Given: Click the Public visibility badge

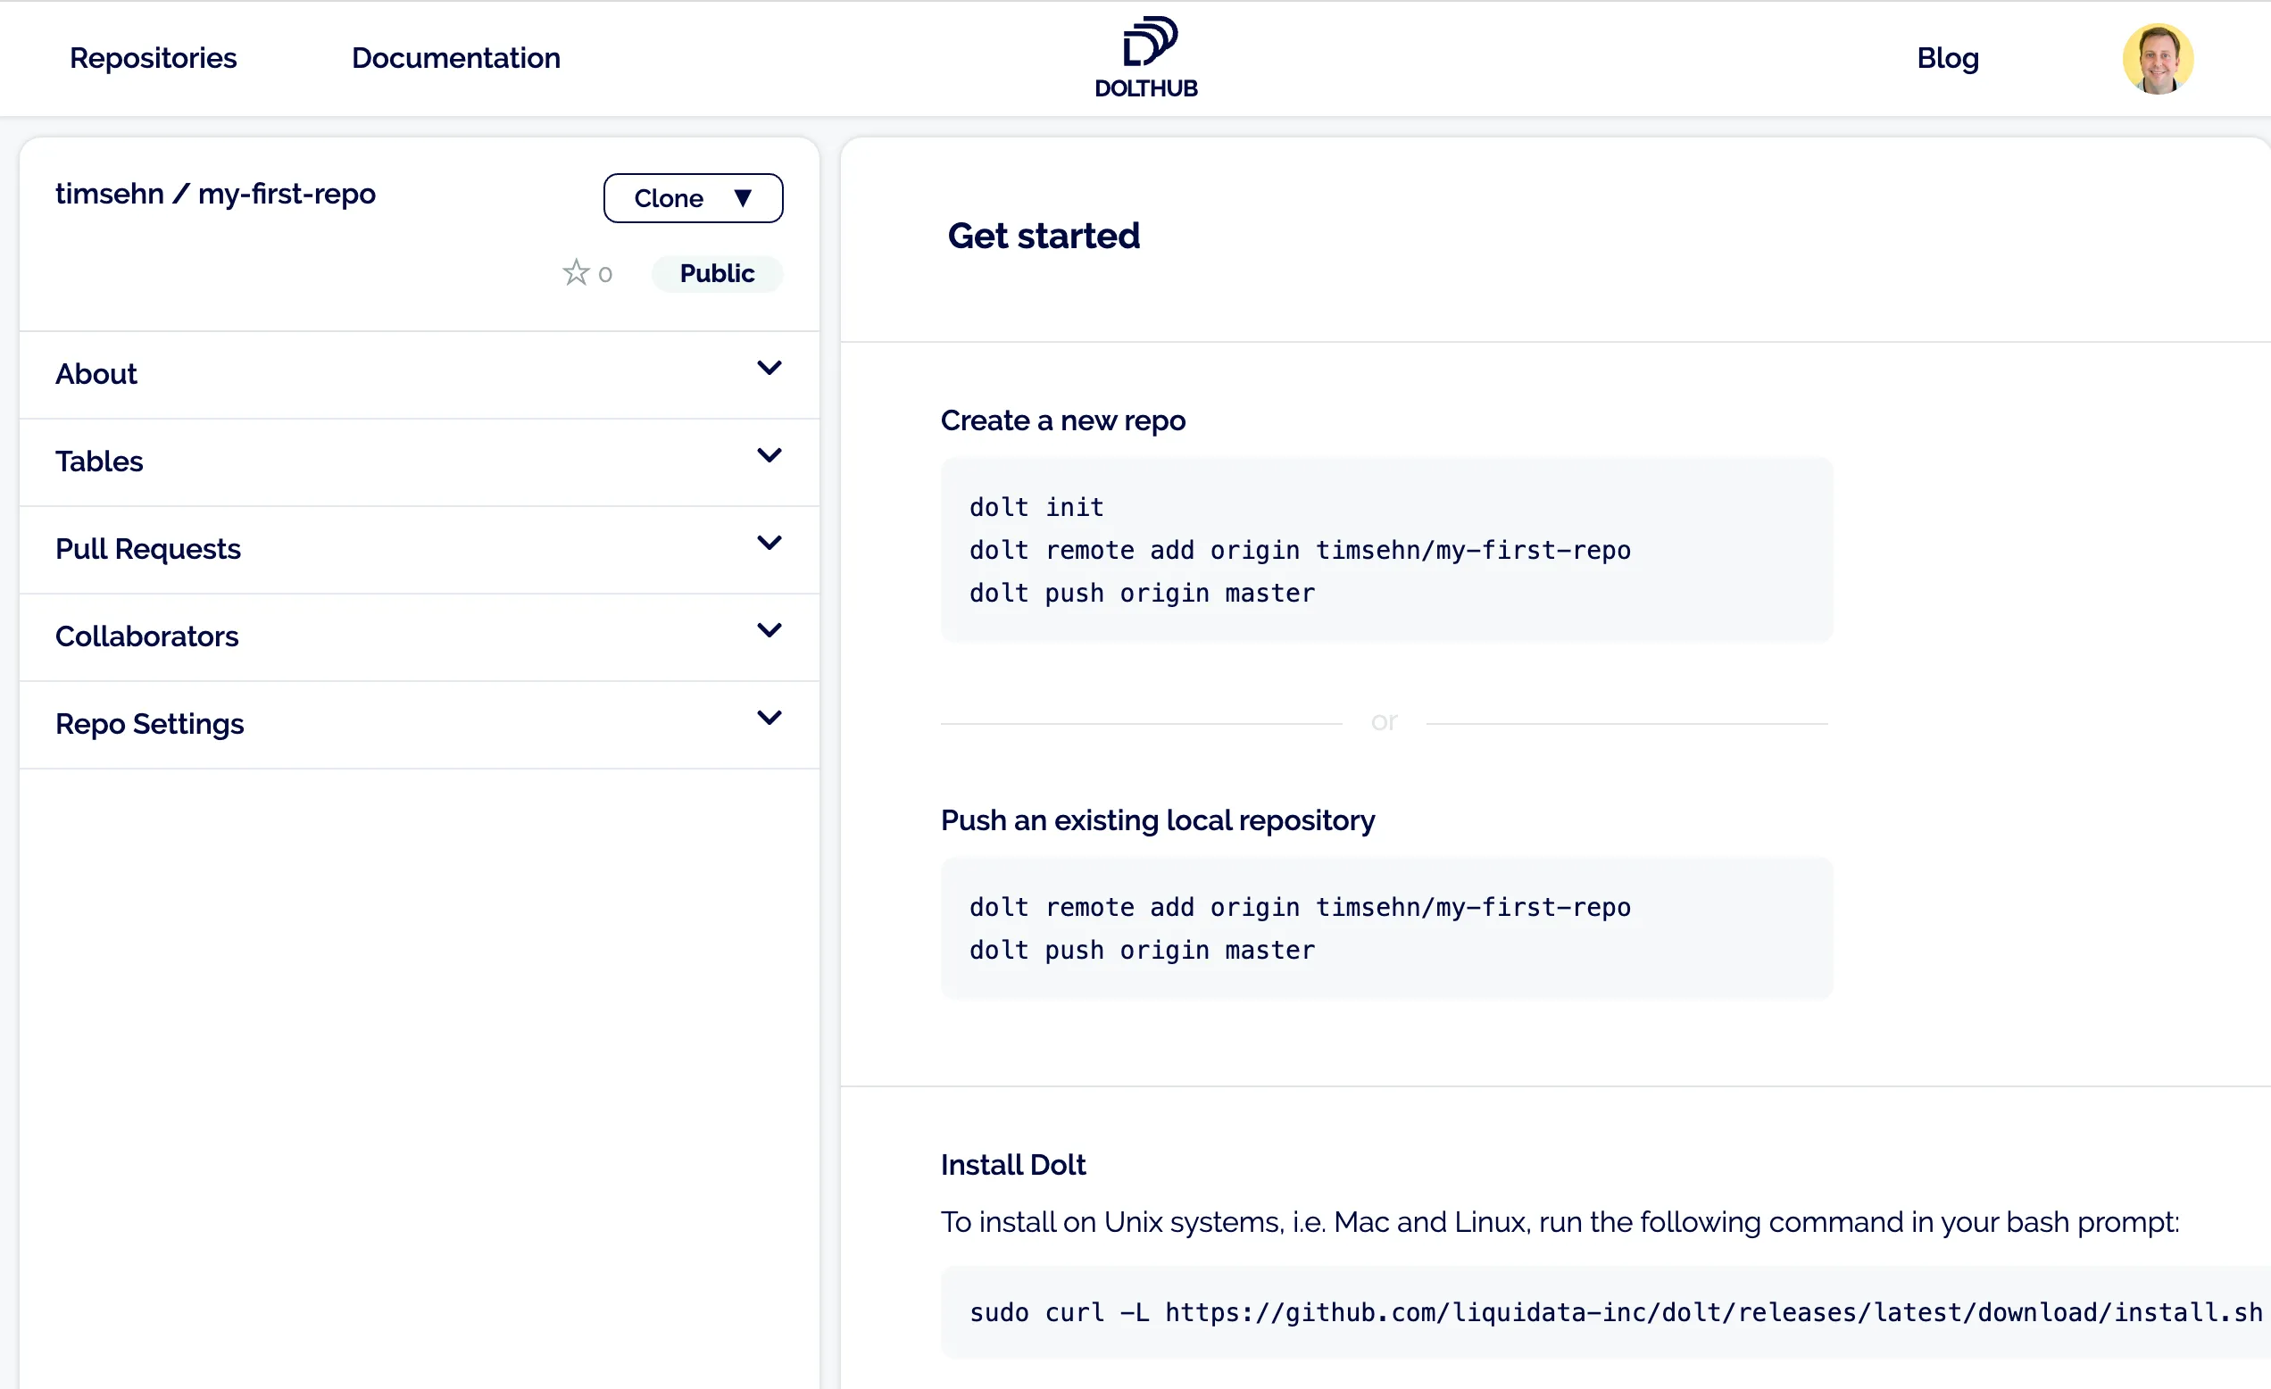Looking at the screenshot, I should click(716, 273).
